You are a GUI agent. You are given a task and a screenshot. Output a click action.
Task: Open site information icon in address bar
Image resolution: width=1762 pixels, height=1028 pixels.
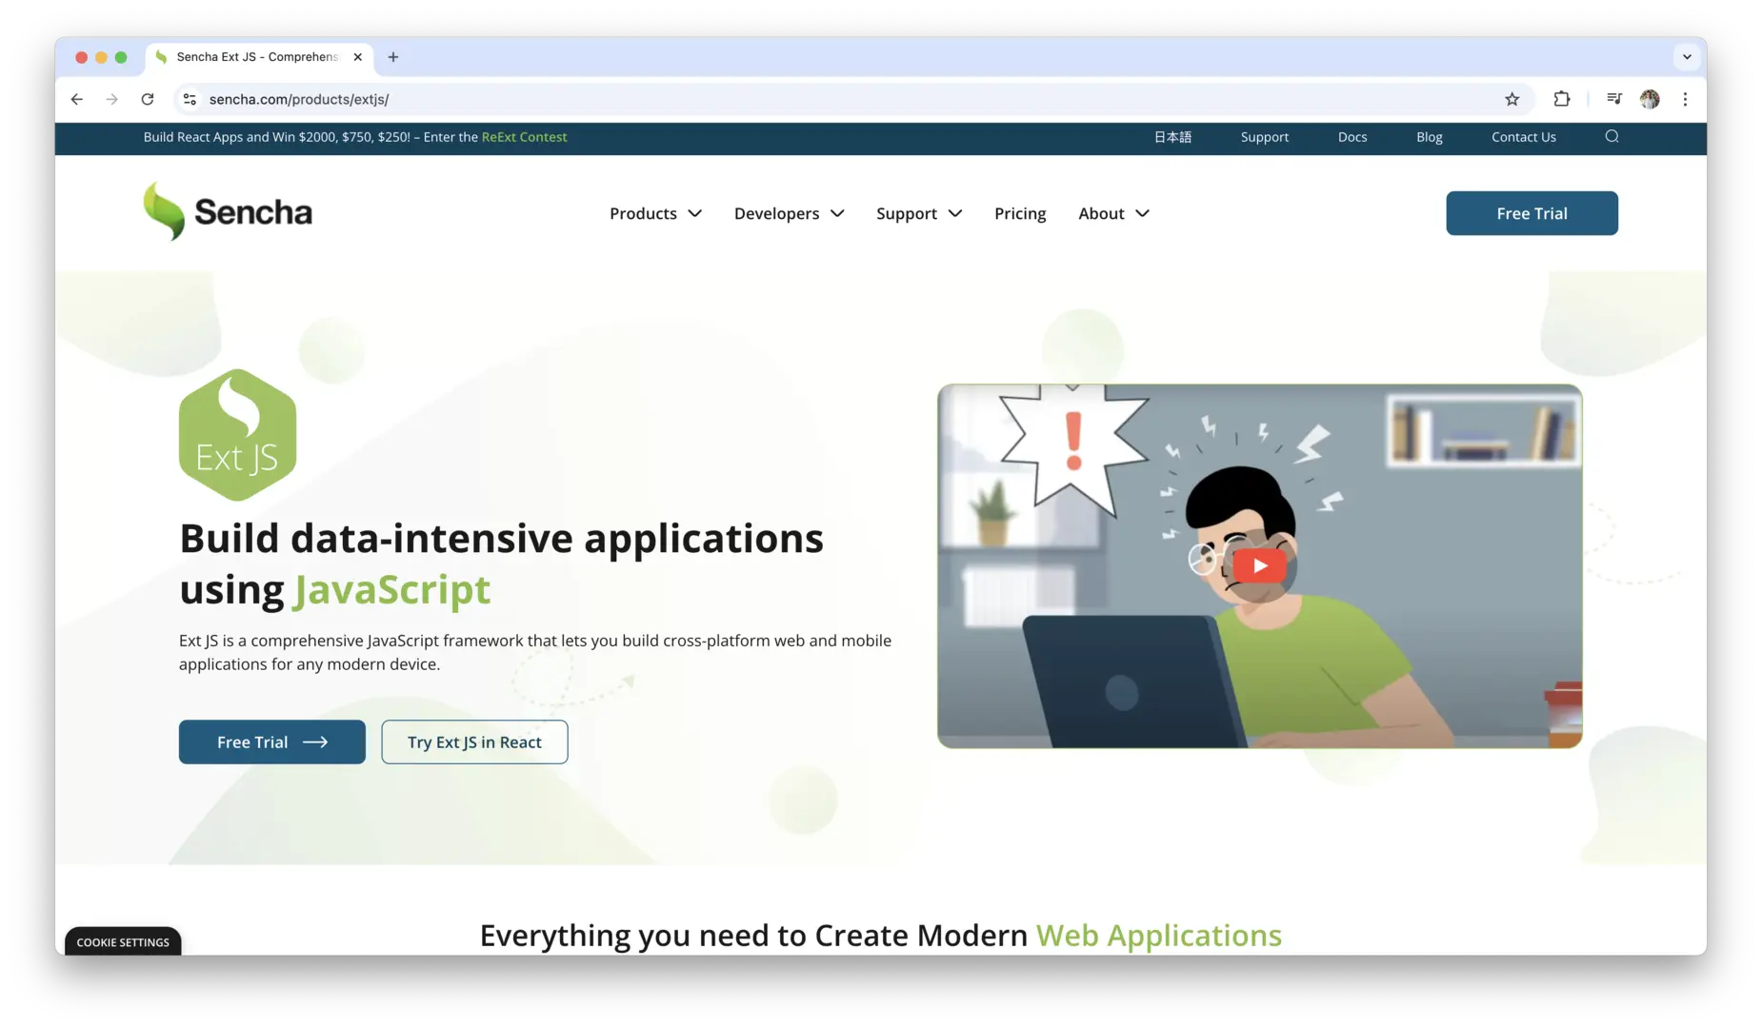(x=190, y=99)
